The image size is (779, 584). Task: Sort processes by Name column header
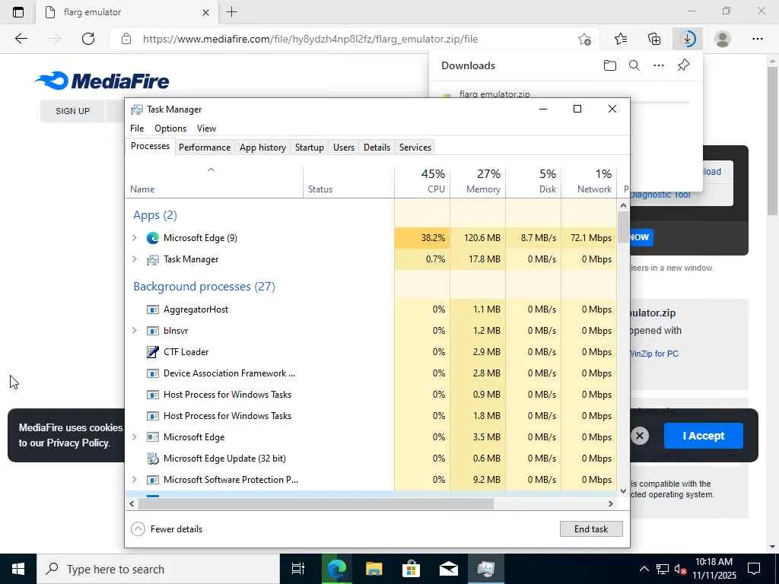coord(214,181)
